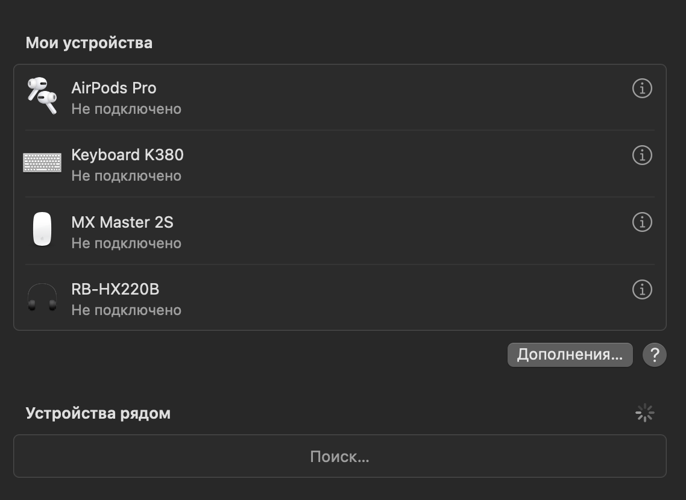The image size is (686, 500).
Task: Open the help question mark button
Action: (655, 355)
